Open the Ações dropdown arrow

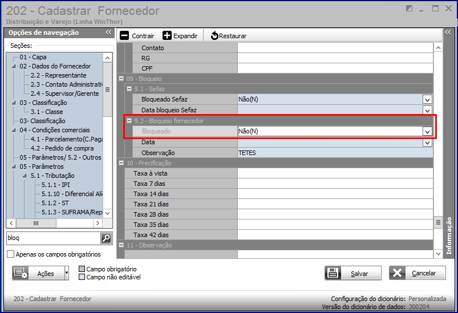(x=67, y=273)
